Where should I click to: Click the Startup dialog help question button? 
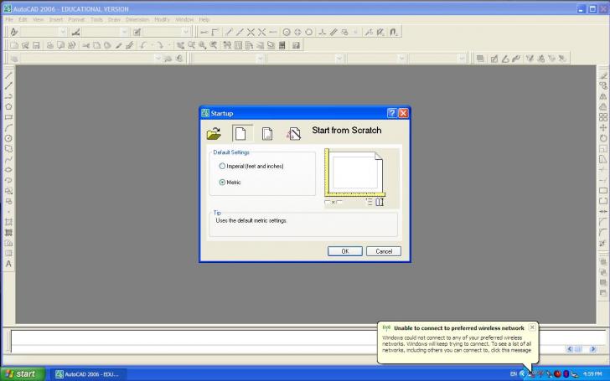392,113
